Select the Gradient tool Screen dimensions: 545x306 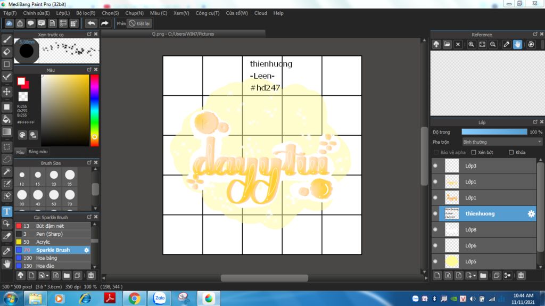pos(6,132)
